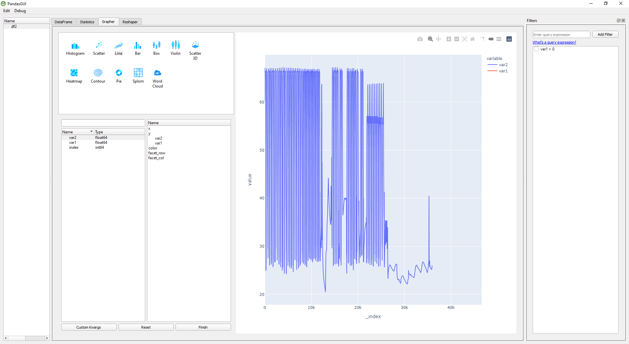Switch to the Statistics tab
Image resolution: width=629 pixels, height=344 pixels.
[87, 22]
